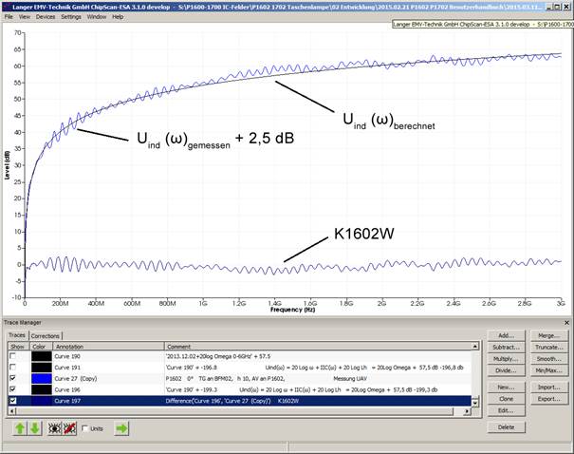
Task: Open black color swatch of Curve 190
Action: 42,356
